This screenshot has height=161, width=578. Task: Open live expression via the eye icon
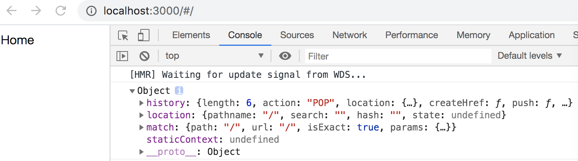[285, 56]
